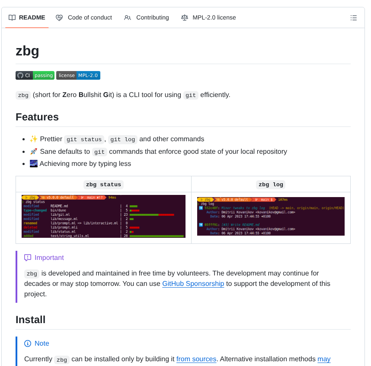Click the zbg page heading
Image resolution: width=371 pixels, height=366 pixels.
27,51
